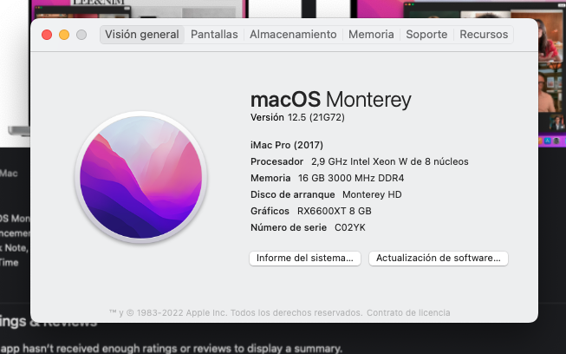Click the Disco de arranque Monterey HD line
Viewport: 566px width, 354px height.
(326, 194)
